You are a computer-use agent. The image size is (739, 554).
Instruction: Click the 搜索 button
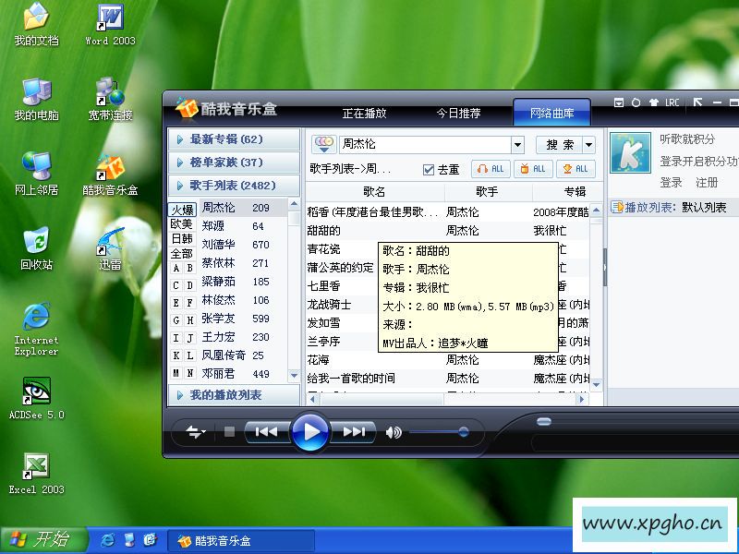click(560, 145)
